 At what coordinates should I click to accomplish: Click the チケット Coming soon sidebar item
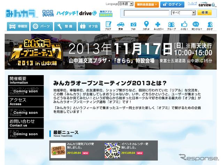(26, 112)
